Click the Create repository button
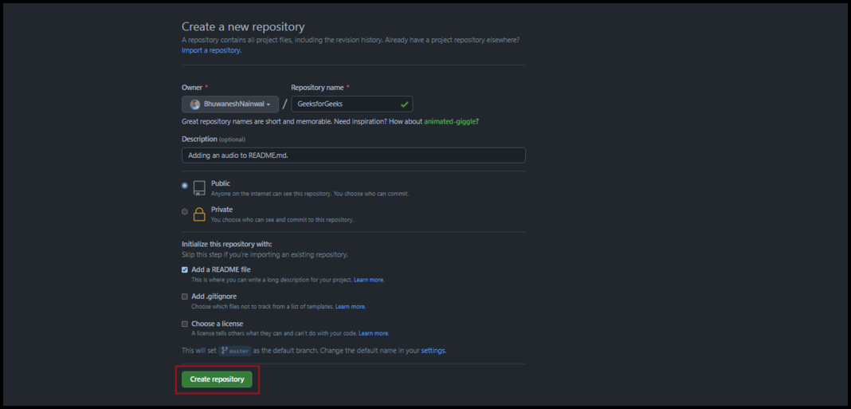 (217, 380)
